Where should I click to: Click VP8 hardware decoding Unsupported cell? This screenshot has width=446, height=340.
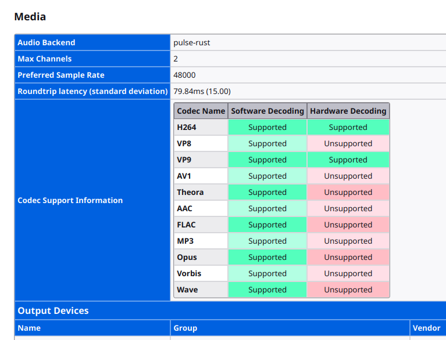pos(348,143)
